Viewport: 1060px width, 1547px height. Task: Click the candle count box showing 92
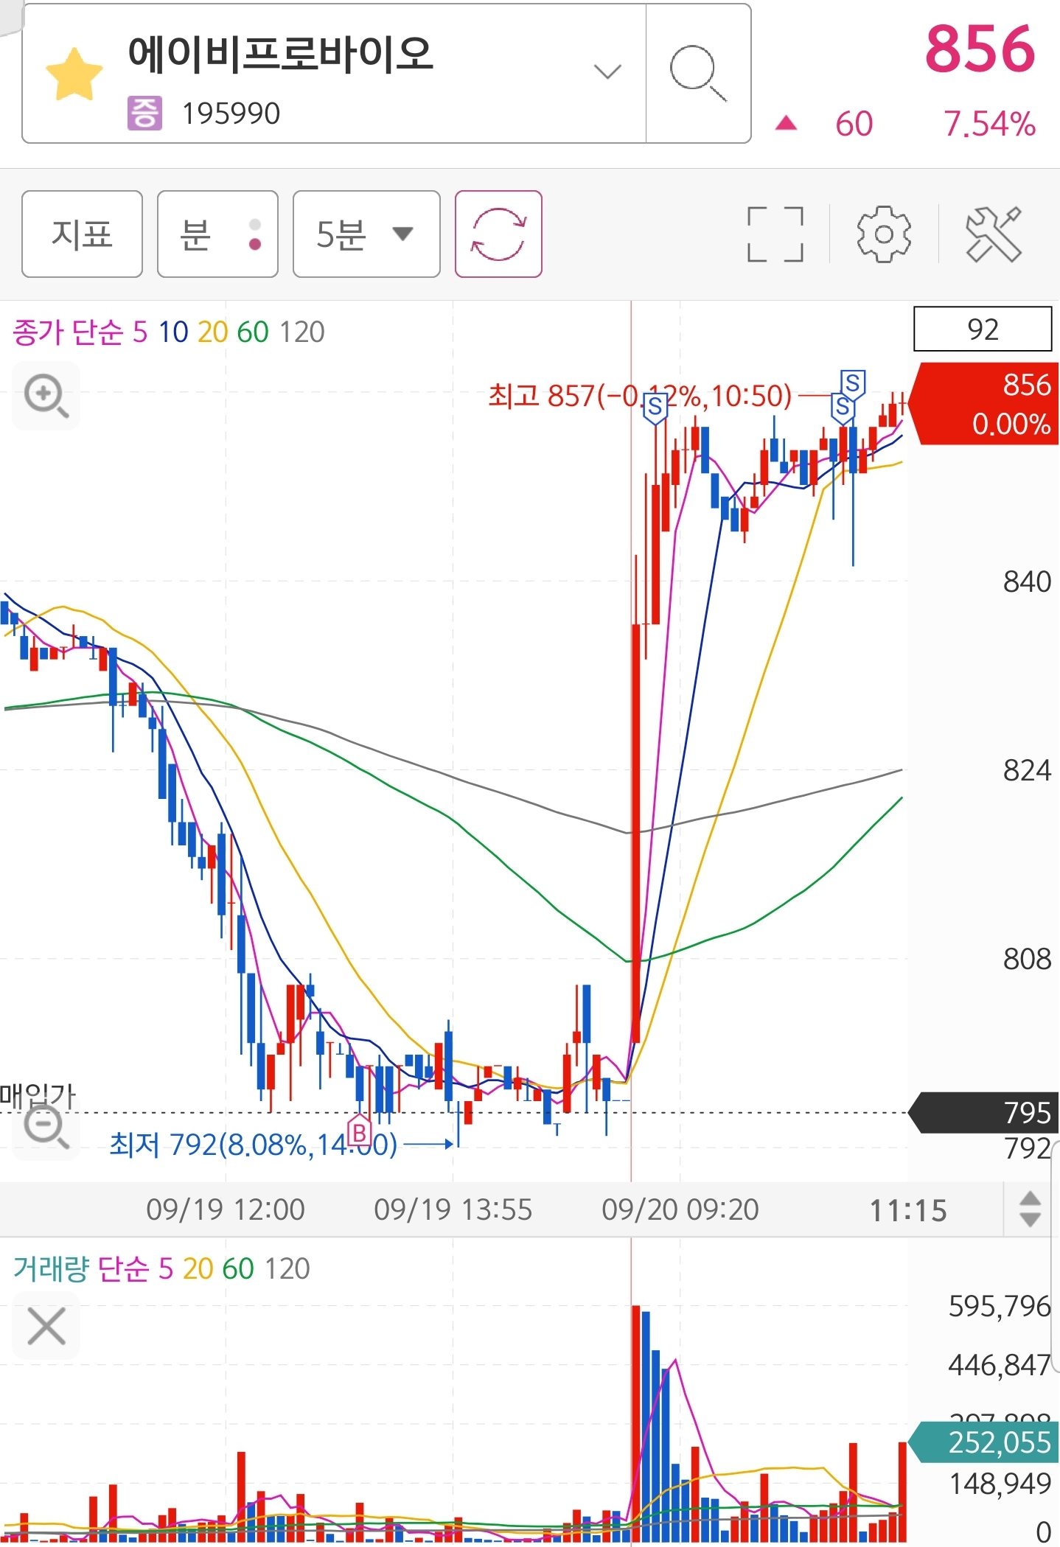[983, 329]
